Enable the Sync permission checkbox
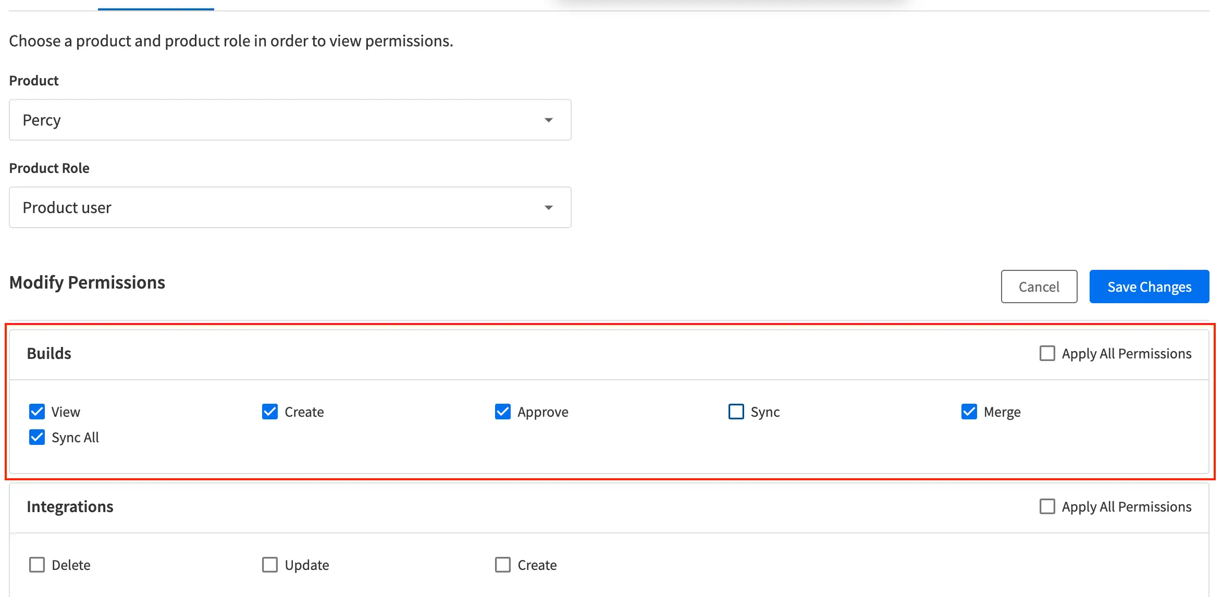Viewport: 1222px width, 597px height. (x=736, y=412)
